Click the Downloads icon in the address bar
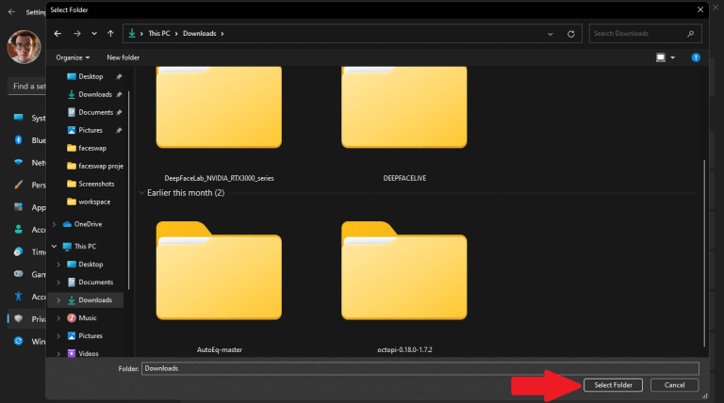Screen dimensions: 724x403 [132, 33]
